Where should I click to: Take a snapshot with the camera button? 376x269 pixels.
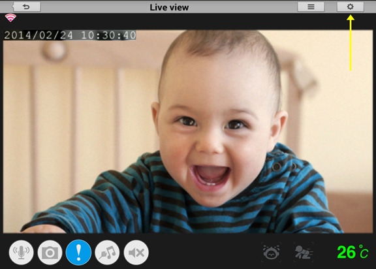[50, 253]
